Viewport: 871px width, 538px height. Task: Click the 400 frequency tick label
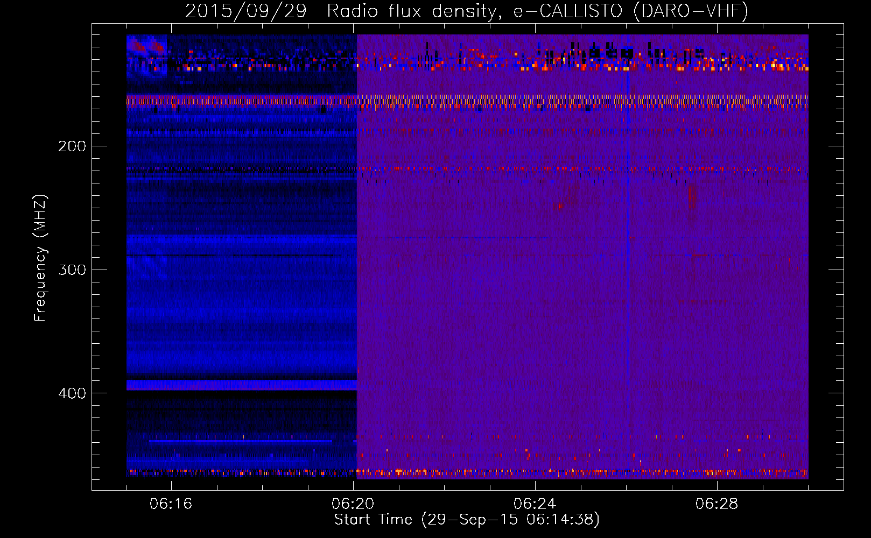[x=72, y=393]
